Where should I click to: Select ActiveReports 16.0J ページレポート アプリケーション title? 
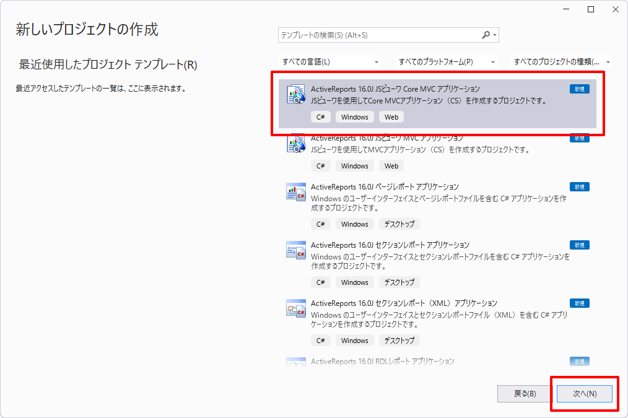click(x=385, y=187)
